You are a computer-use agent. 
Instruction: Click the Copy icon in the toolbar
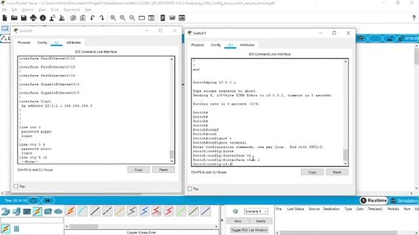click(x=73, y=18)
